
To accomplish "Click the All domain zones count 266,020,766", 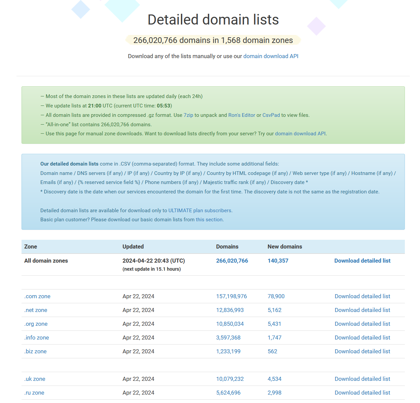I will pyautogui.click(x=232, y=261).
